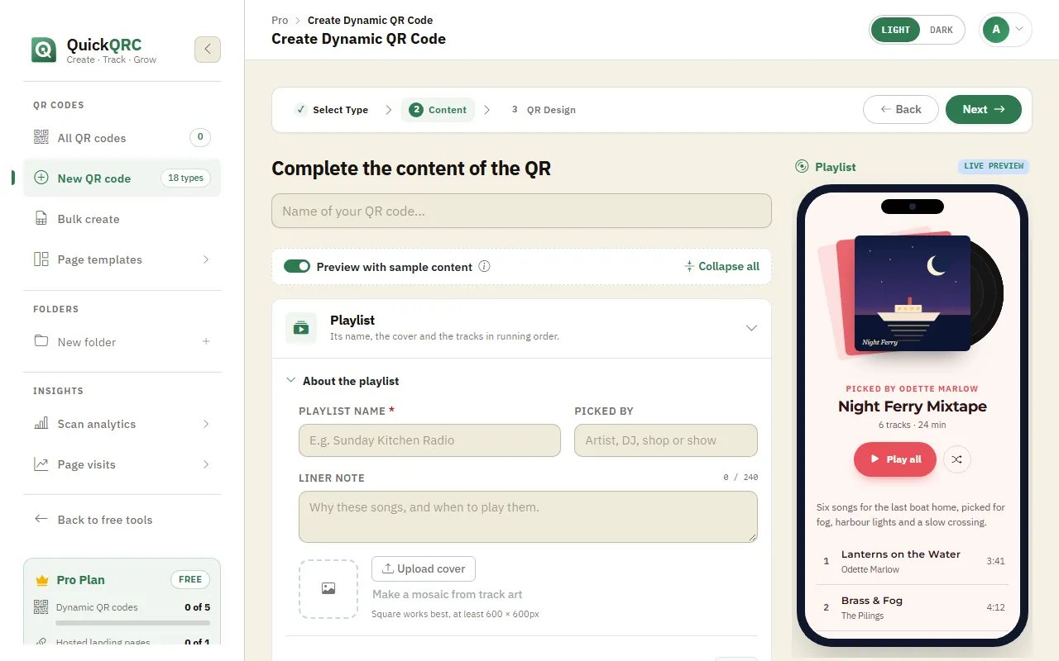The height and width of the screenshot is (661, 1059).
Task: Click the New folder icon
Action: (x=41, y=341)
